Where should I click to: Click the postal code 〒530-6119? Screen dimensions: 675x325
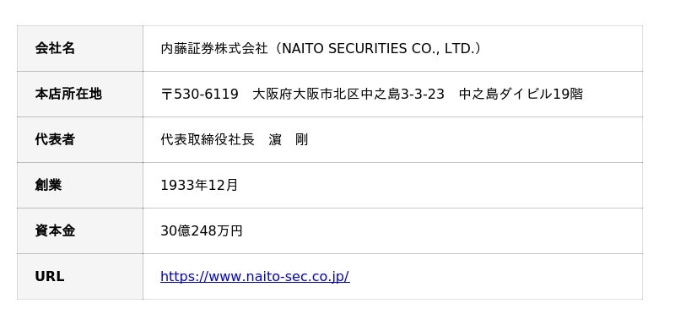tap(199, 94)
